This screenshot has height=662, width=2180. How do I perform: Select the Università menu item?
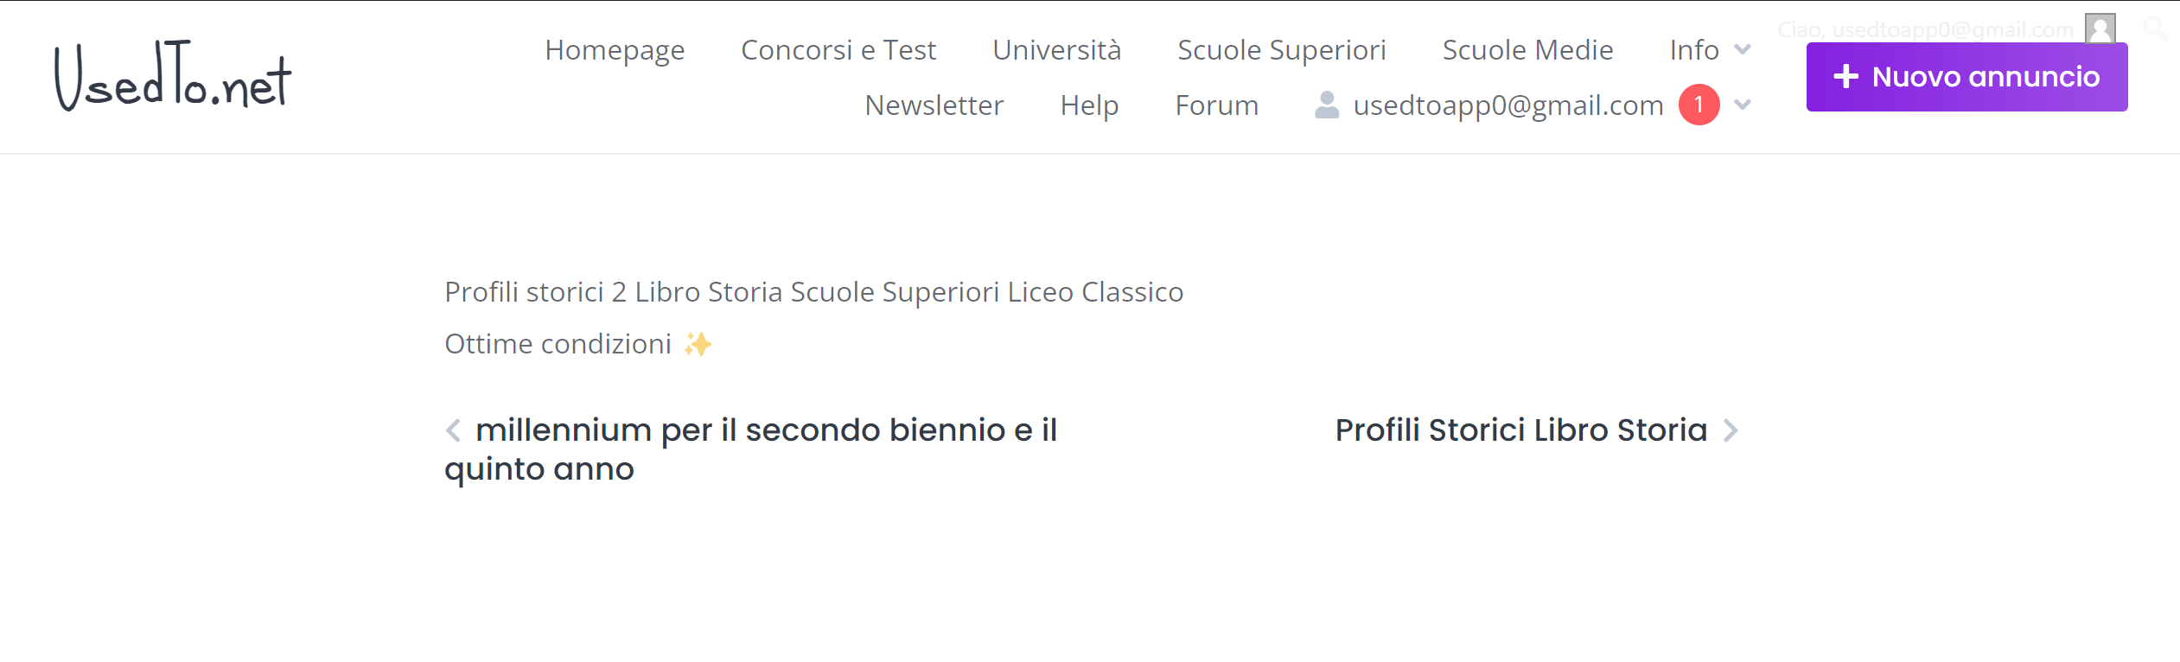[x=1056, y=50]
